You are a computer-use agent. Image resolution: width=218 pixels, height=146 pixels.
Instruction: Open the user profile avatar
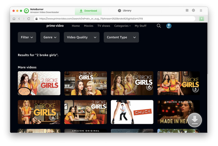tap(169, 26)
